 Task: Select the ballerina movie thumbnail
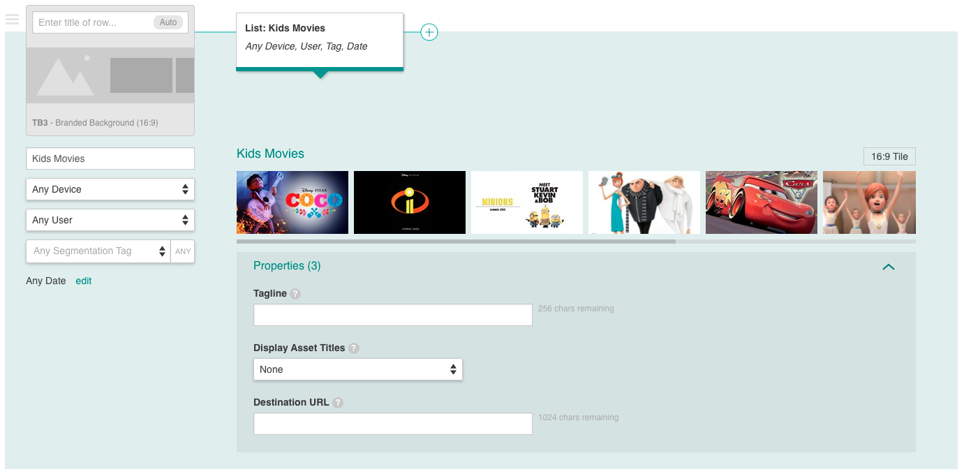coord(869,202)
